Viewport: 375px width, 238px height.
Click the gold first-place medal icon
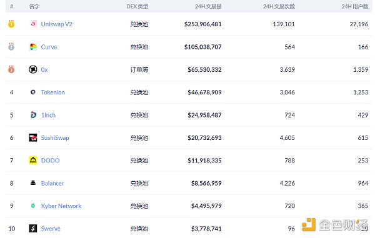pyautogui.click(x=11, y=24)
